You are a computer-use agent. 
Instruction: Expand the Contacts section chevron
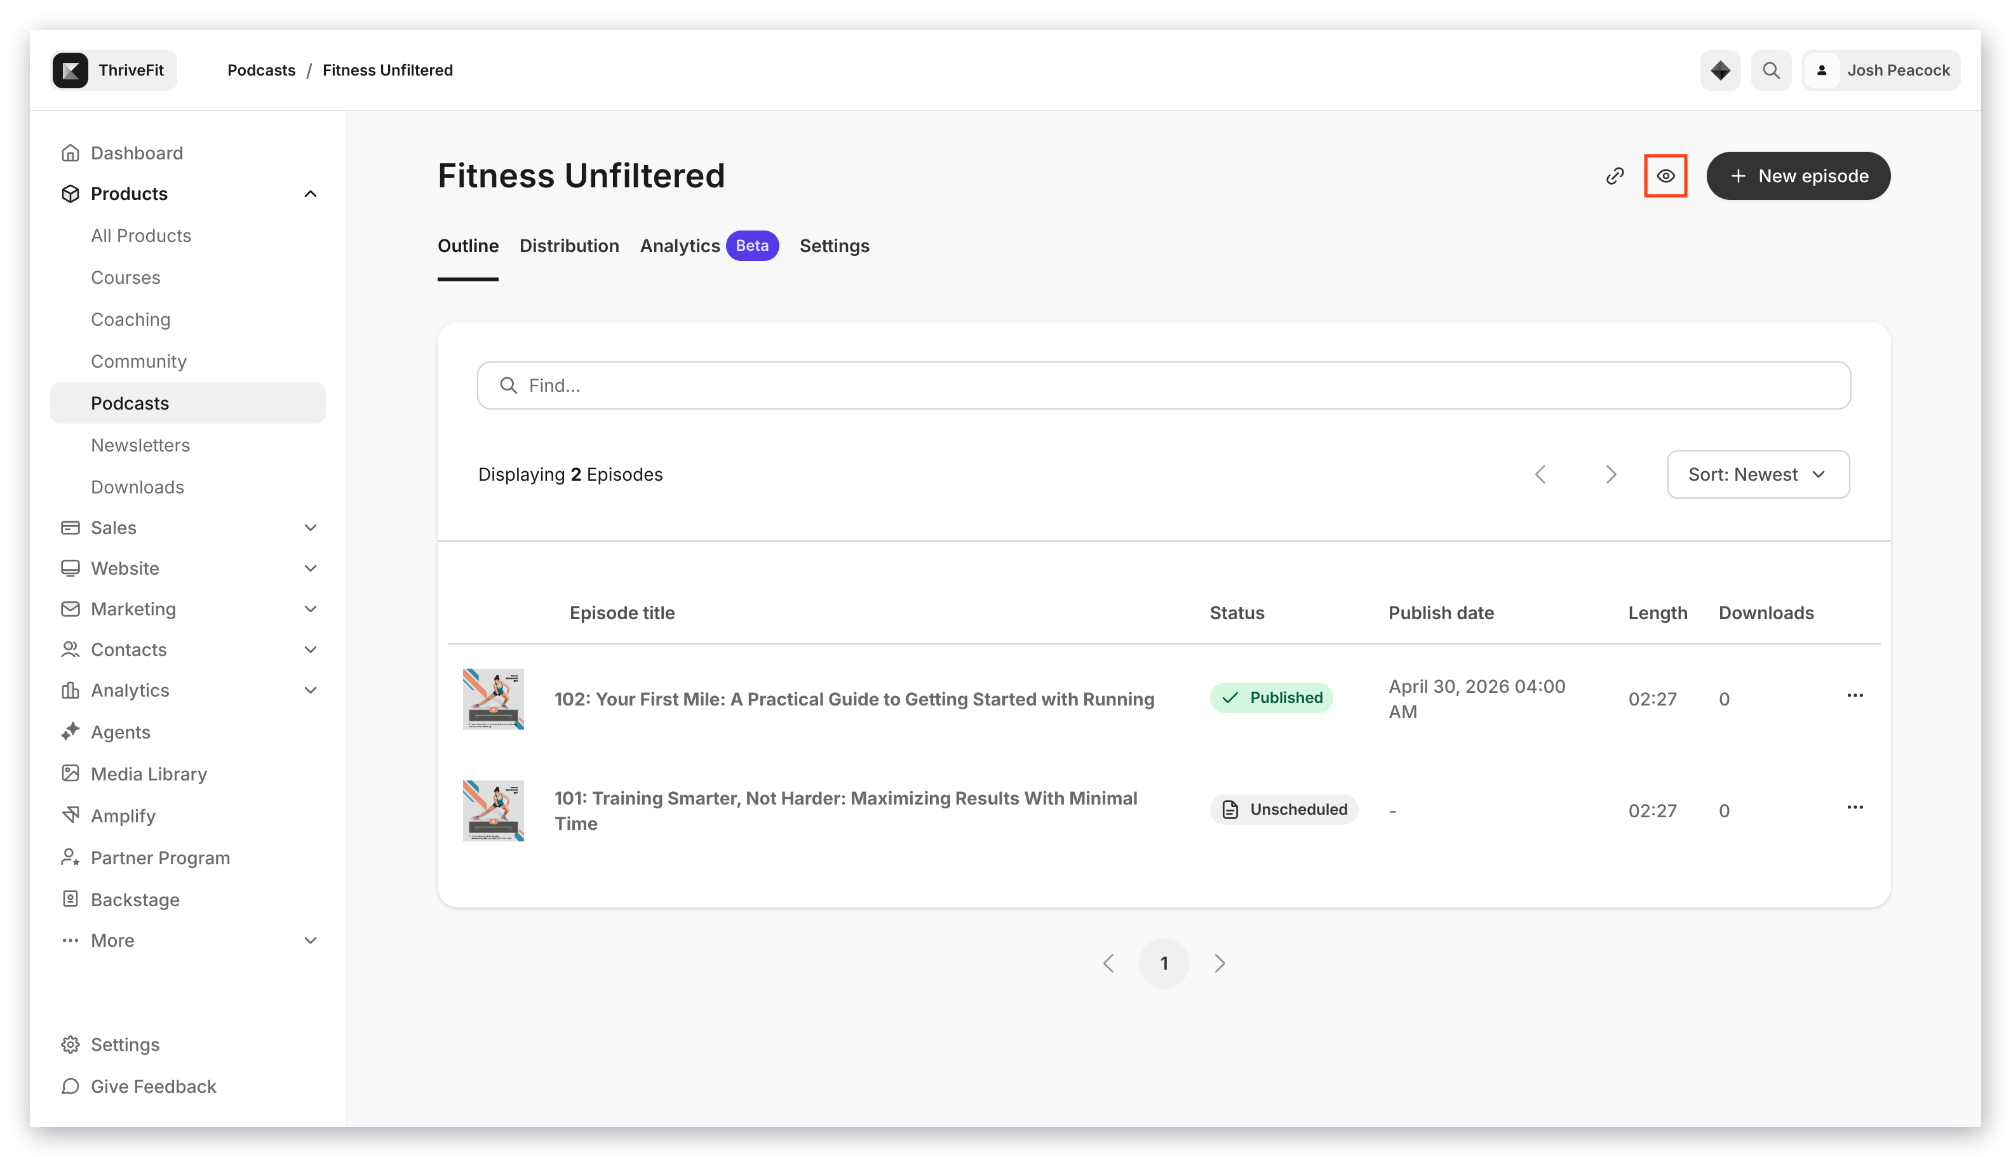pos(310,649)
